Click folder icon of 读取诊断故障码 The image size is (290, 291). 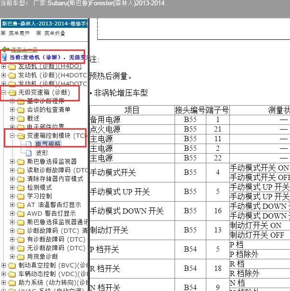tap(21, 170)
